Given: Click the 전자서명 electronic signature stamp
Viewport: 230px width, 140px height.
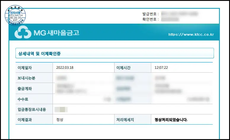Looking at the screenshot, I should coord(15,15).
